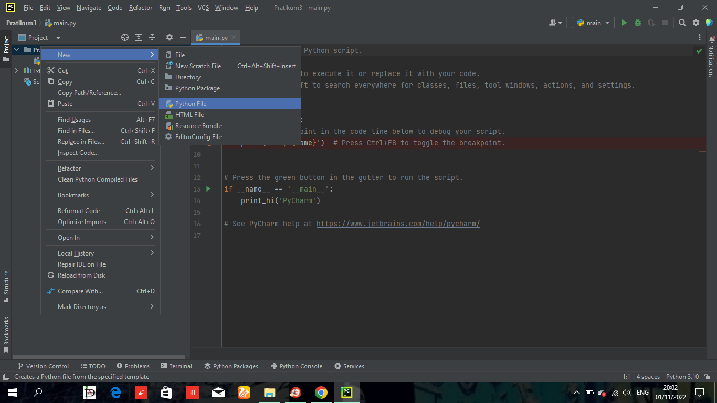Screen dimensions: 717x403
Task: Close the main.py editor tab
Action: click(x=234, y=37)
